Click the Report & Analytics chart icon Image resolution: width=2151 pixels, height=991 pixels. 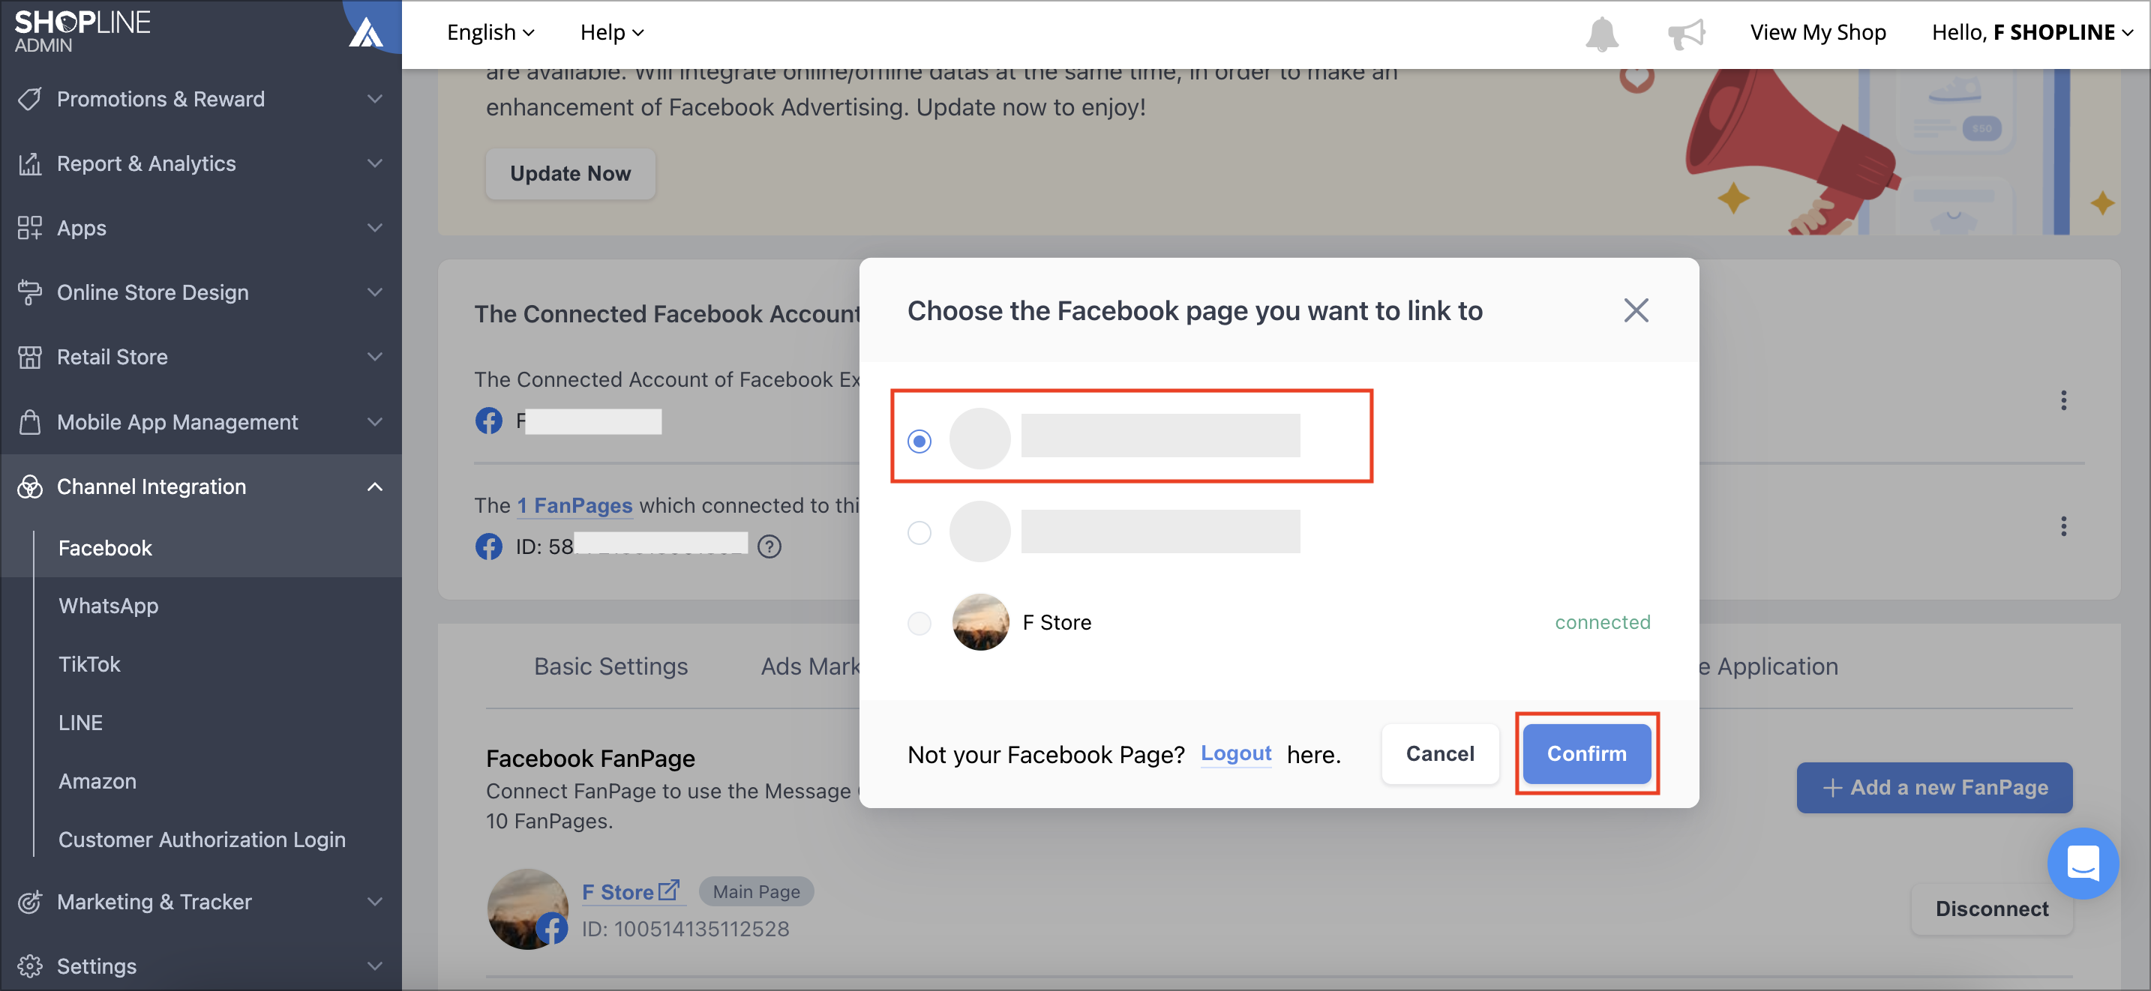(30, 163)
